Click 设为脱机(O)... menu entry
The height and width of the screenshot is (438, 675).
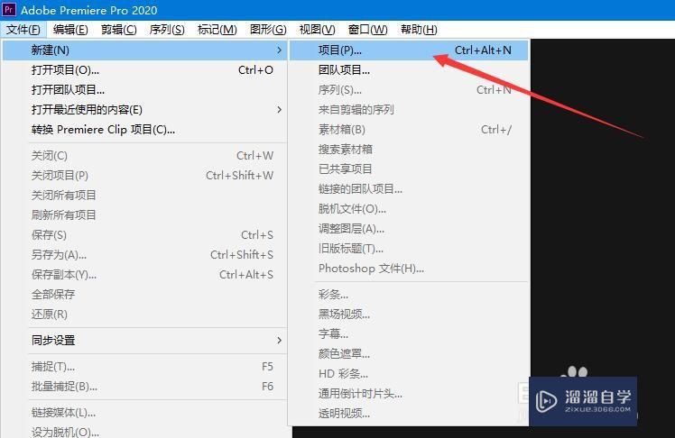[x=144, y=431]
